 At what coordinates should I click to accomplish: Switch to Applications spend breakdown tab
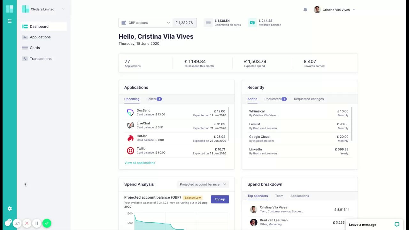coord(300,196)
